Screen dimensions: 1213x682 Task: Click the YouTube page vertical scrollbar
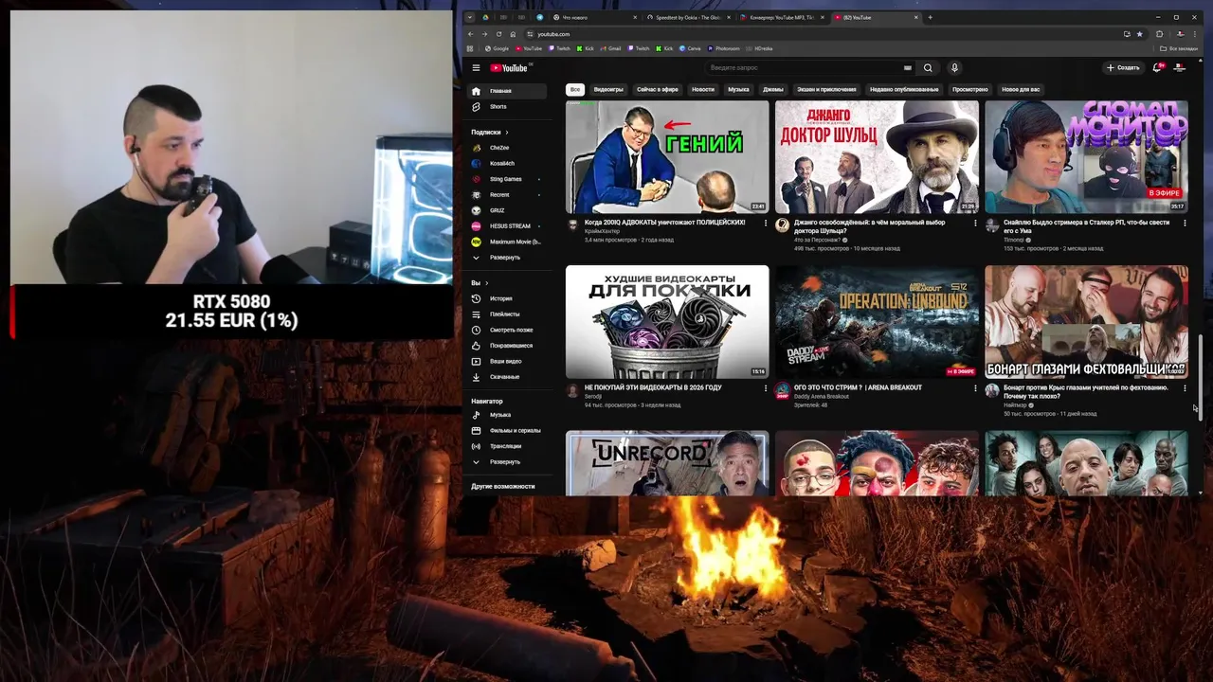[x=1201, y=377]
